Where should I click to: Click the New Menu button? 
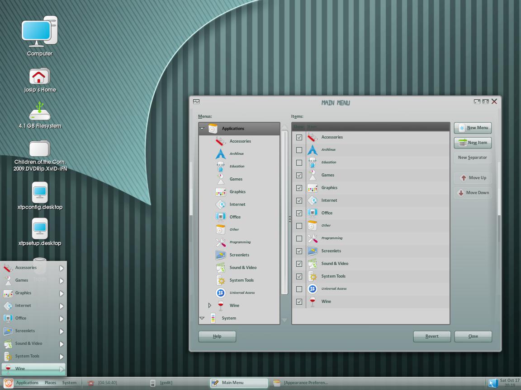click(473, 128)
